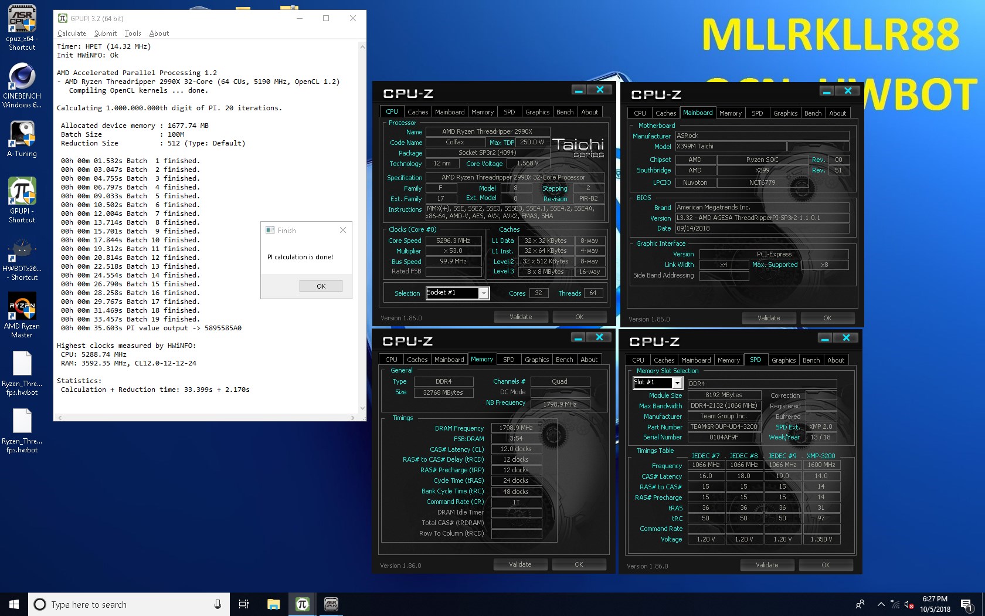Screen dimensions: 985x616
Task: Switch to Caches tab in CPU window
Action: (x=417, y=112)
